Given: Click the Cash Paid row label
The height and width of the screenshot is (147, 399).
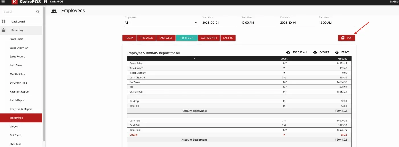Looking at the screenshot, I should [x=135, y=121].
